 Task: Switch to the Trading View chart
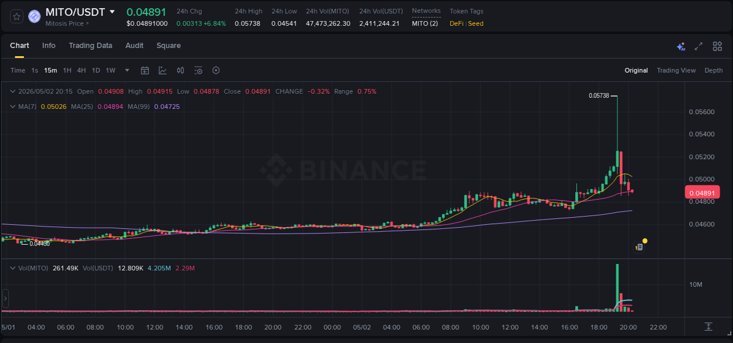[676, 70]
